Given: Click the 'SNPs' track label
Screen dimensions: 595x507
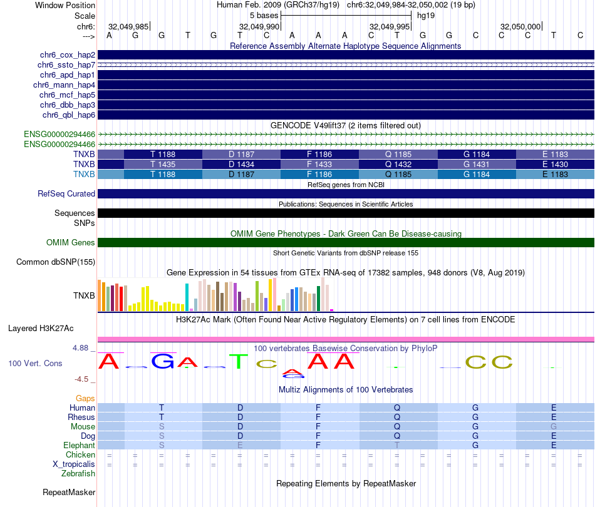Looking at the screenshot, I should (85, 223).
